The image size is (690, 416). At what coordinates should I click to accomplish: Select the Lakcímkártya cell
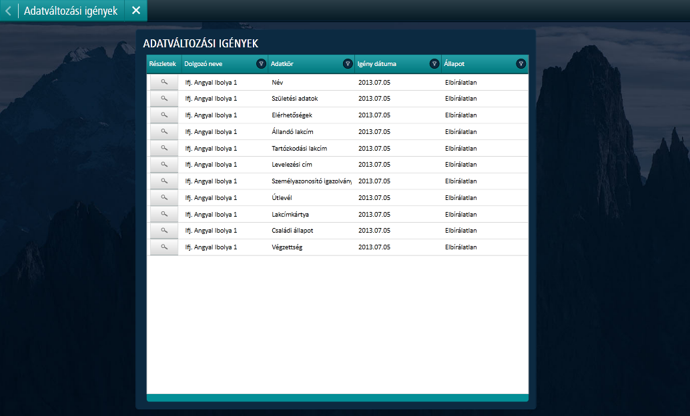tap(290, 214)
